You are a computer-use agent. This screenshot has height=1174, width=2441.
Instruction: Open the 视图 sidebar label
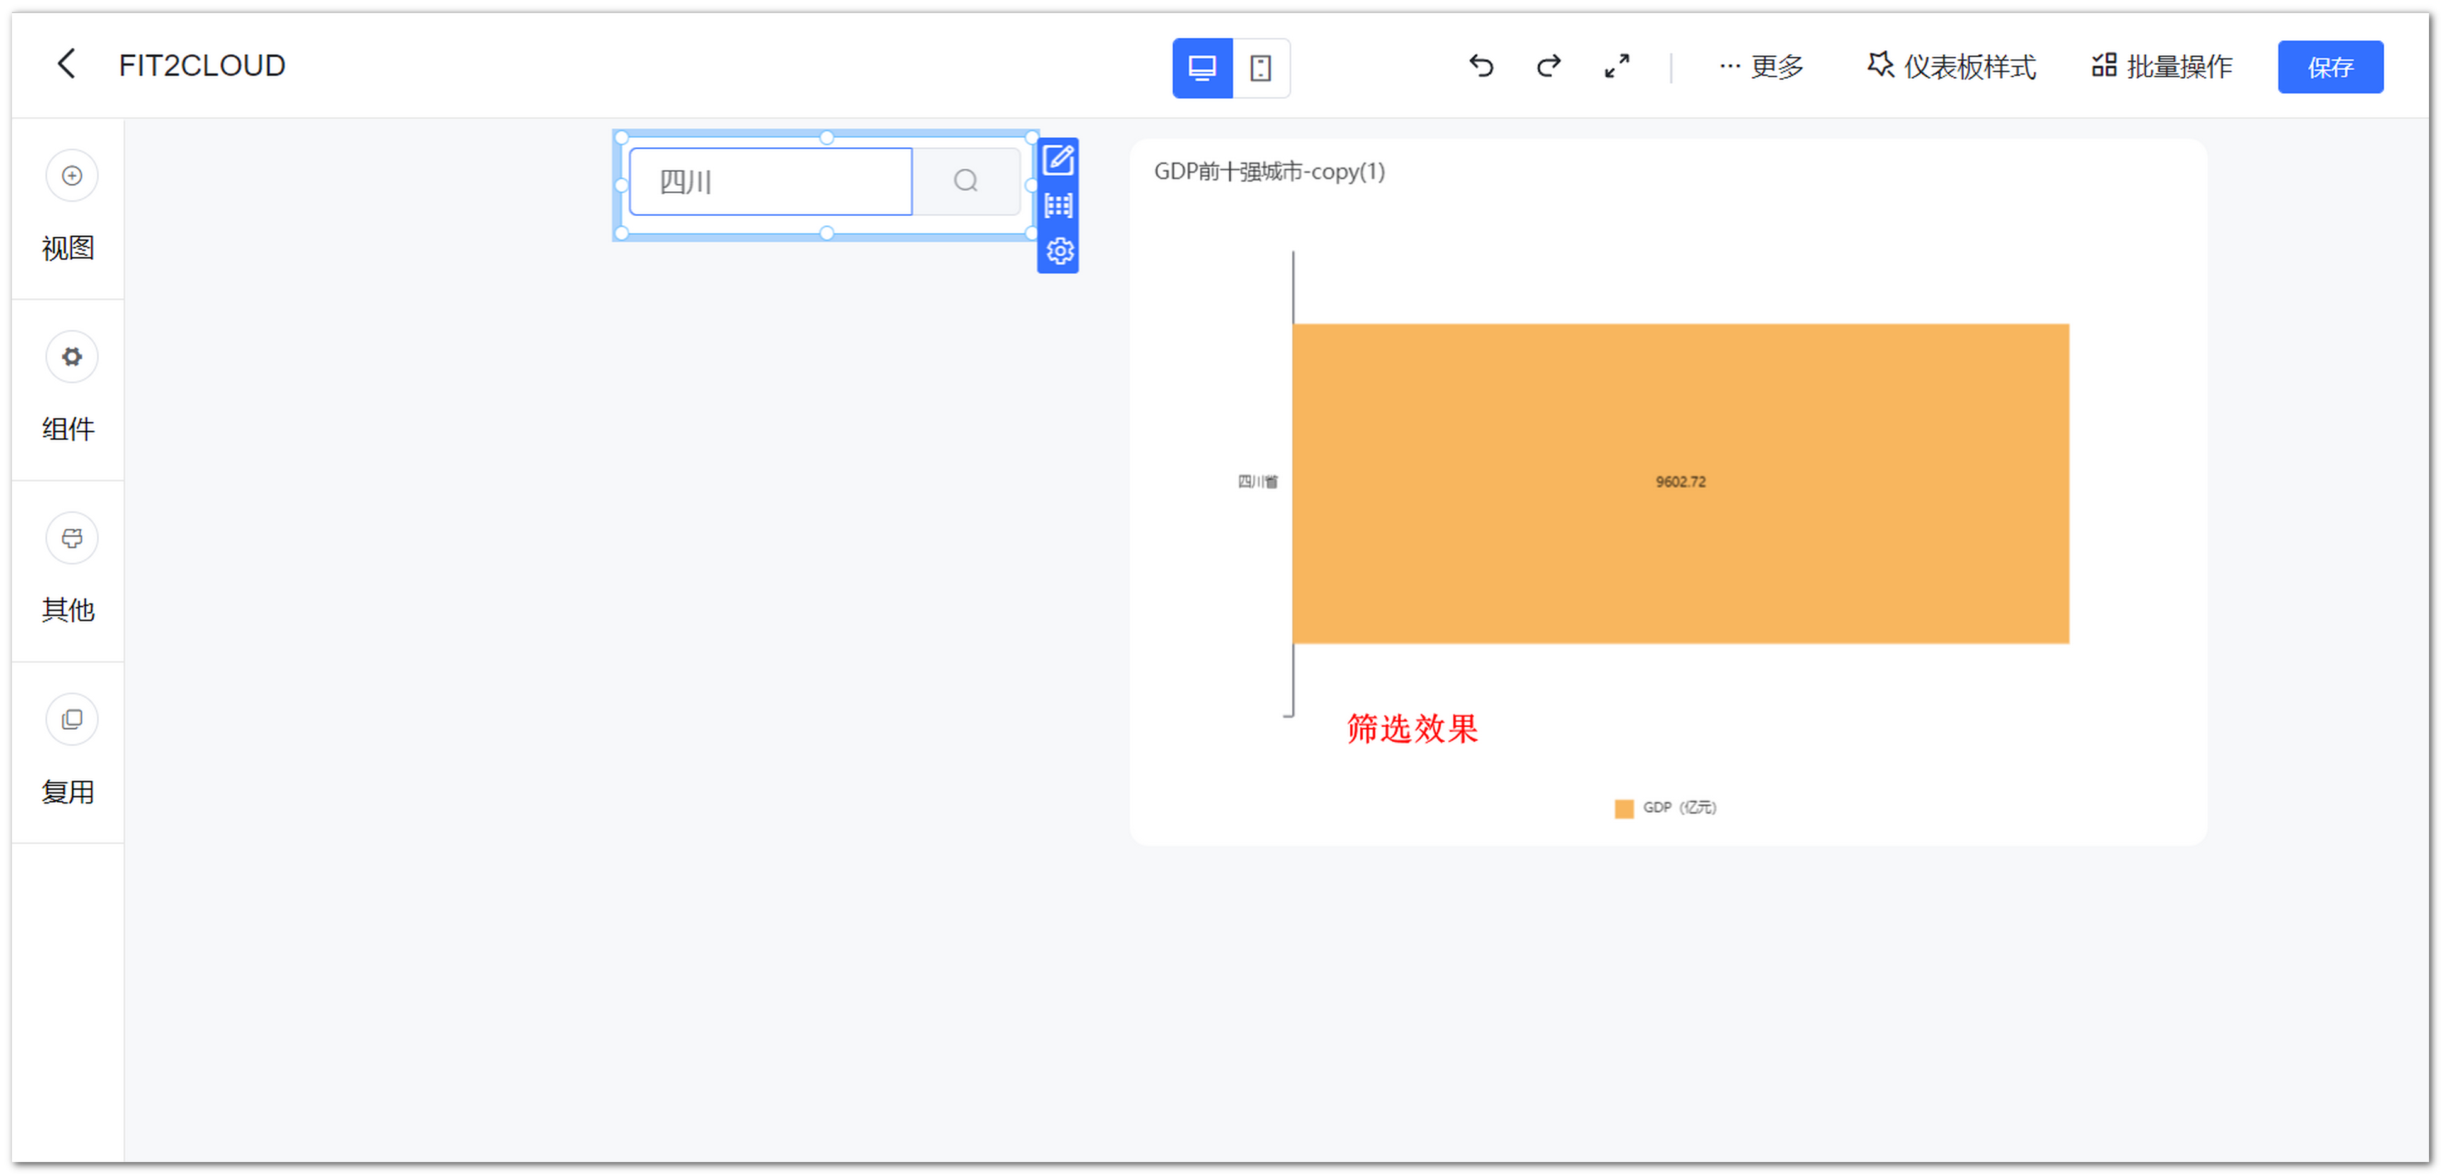coord(68,248)
